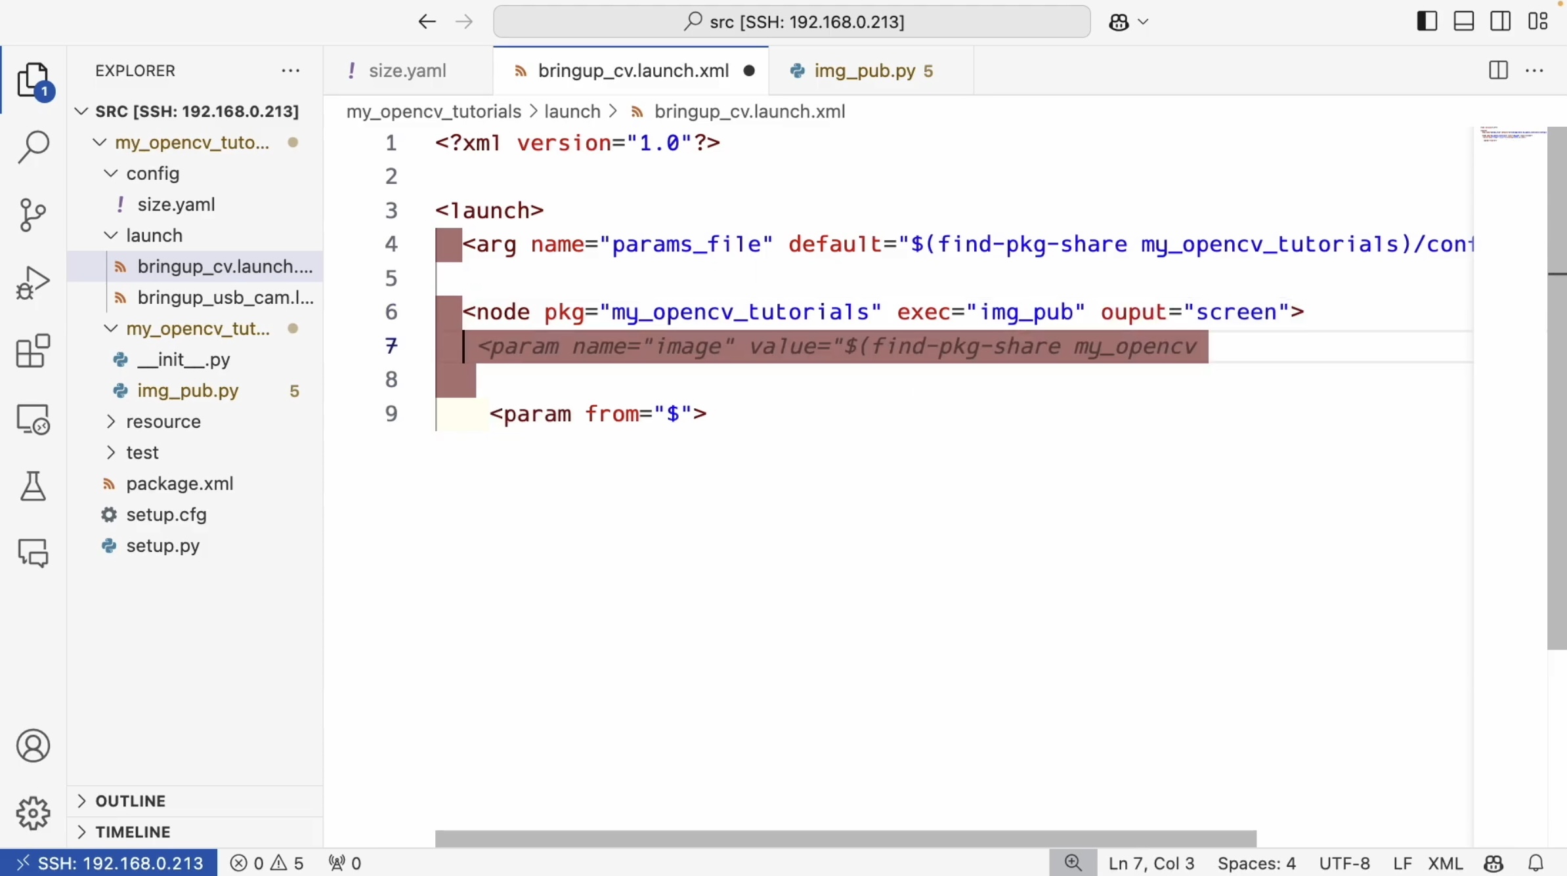Click the horizontal editor scrollbar
Image resolution: width=1567 pixels, height=876 pixels.
(845, 838)
